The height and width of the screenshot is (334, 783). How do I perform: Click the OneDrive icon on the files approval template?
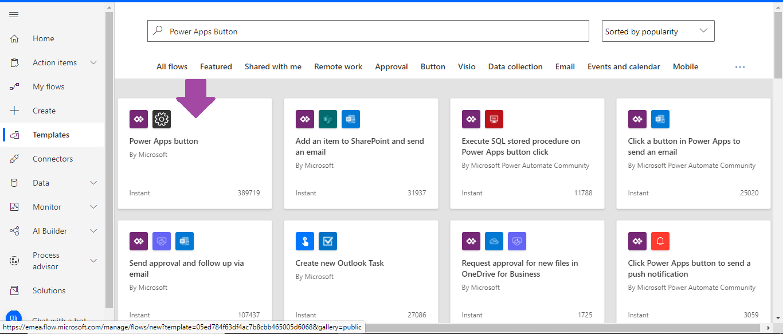(494, 241)
